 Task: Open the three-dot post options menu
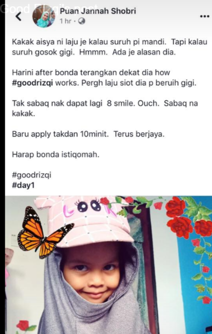[205, 16]
